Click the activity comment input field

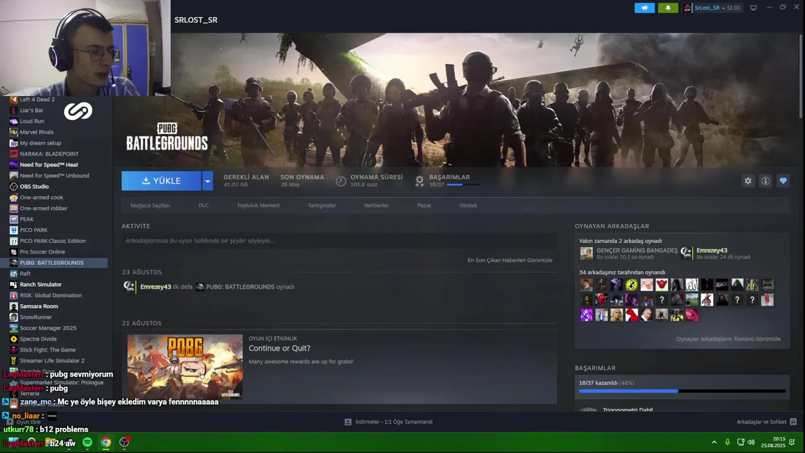tap(339, 240)
